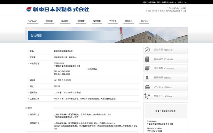Follow the →アクセス link in the address row
Image resolution: width=213 pixels, height=133 pixels.
click(92, 69)
